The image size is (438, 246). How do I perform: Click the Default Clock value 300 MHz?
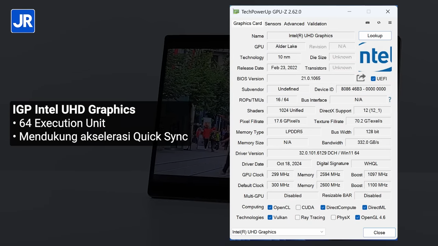[280, 185]
